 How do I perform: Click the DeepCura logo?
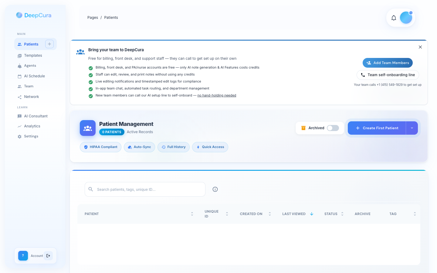point(34,15)
